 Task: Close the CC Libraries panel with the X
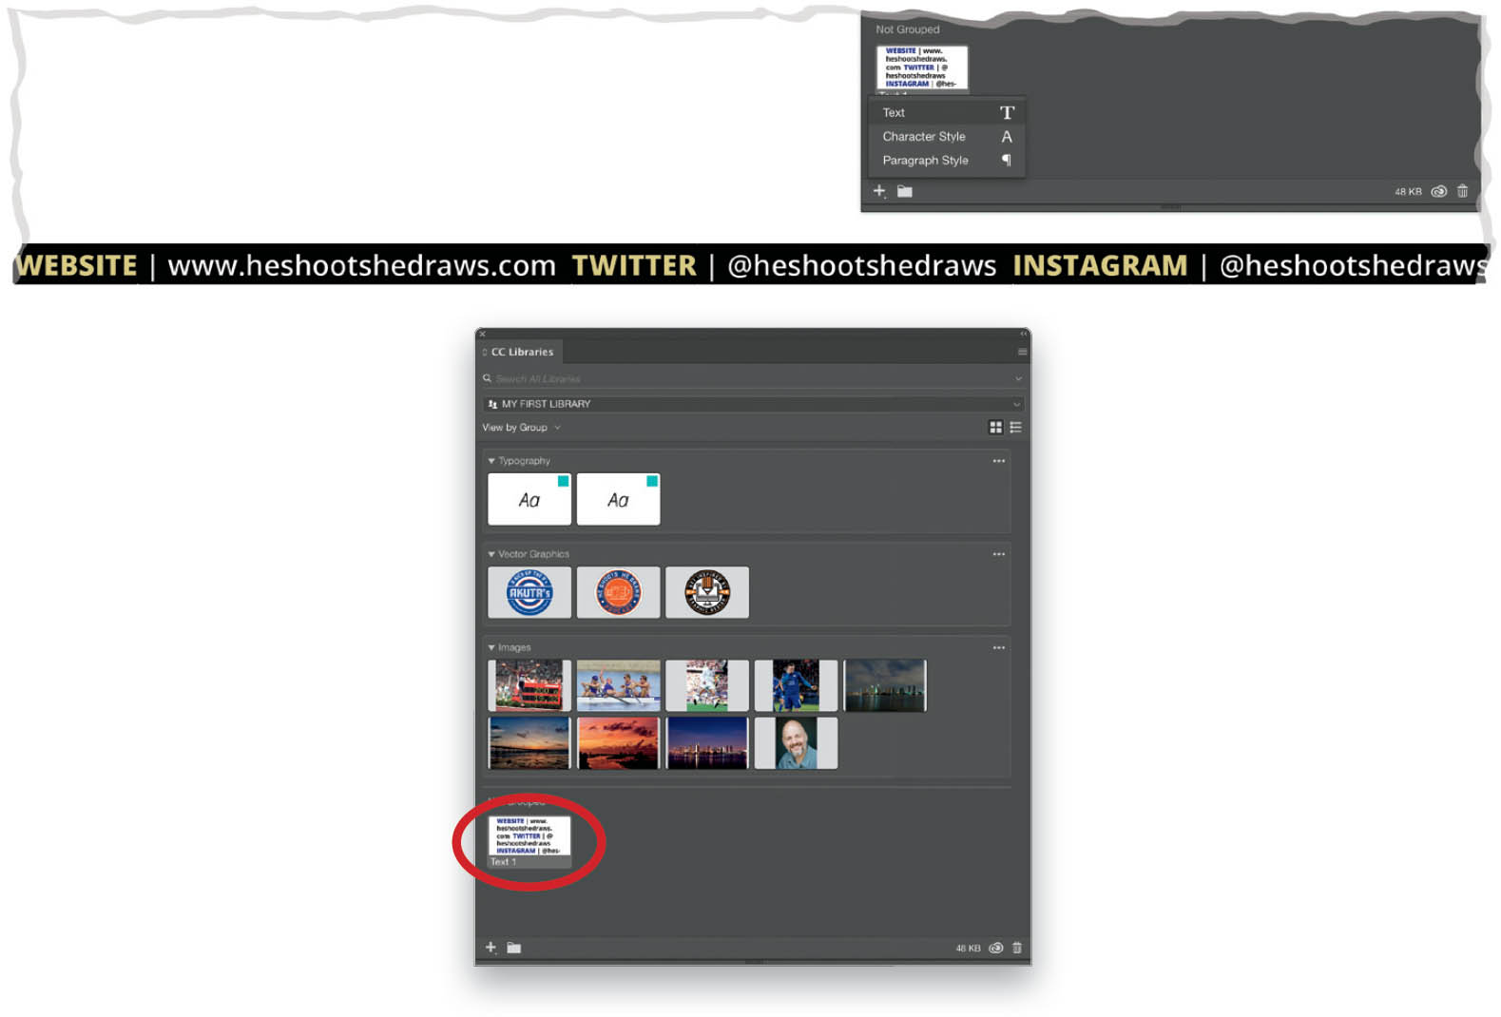pos(482,335)
